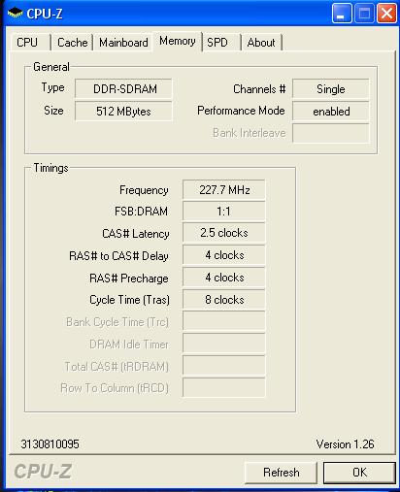
Task: Click the empty Bank Interleave field
Action: click(331, 133)
